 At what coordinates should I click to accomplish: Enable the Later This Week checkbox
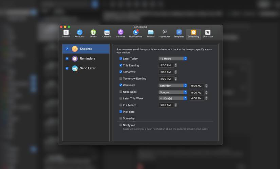[x=121, y=98]
